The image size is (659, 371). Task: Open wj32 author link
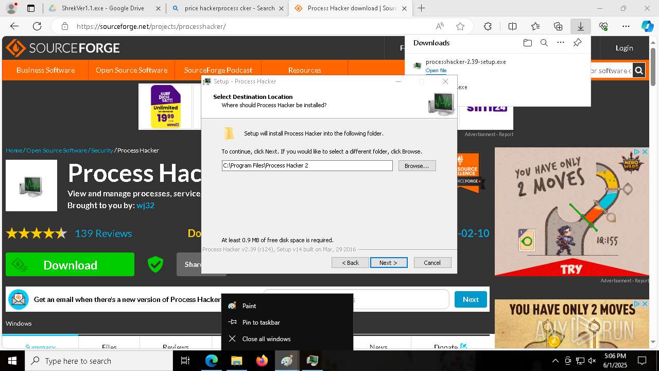click(x=145, y=205)
